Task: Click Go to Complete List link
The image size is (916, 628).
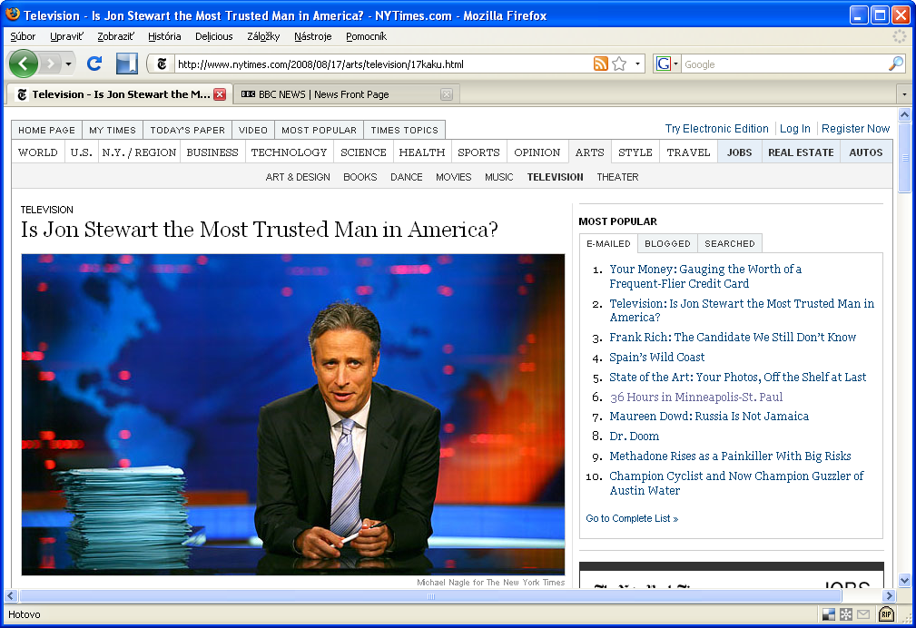Action: coord(632,518)
